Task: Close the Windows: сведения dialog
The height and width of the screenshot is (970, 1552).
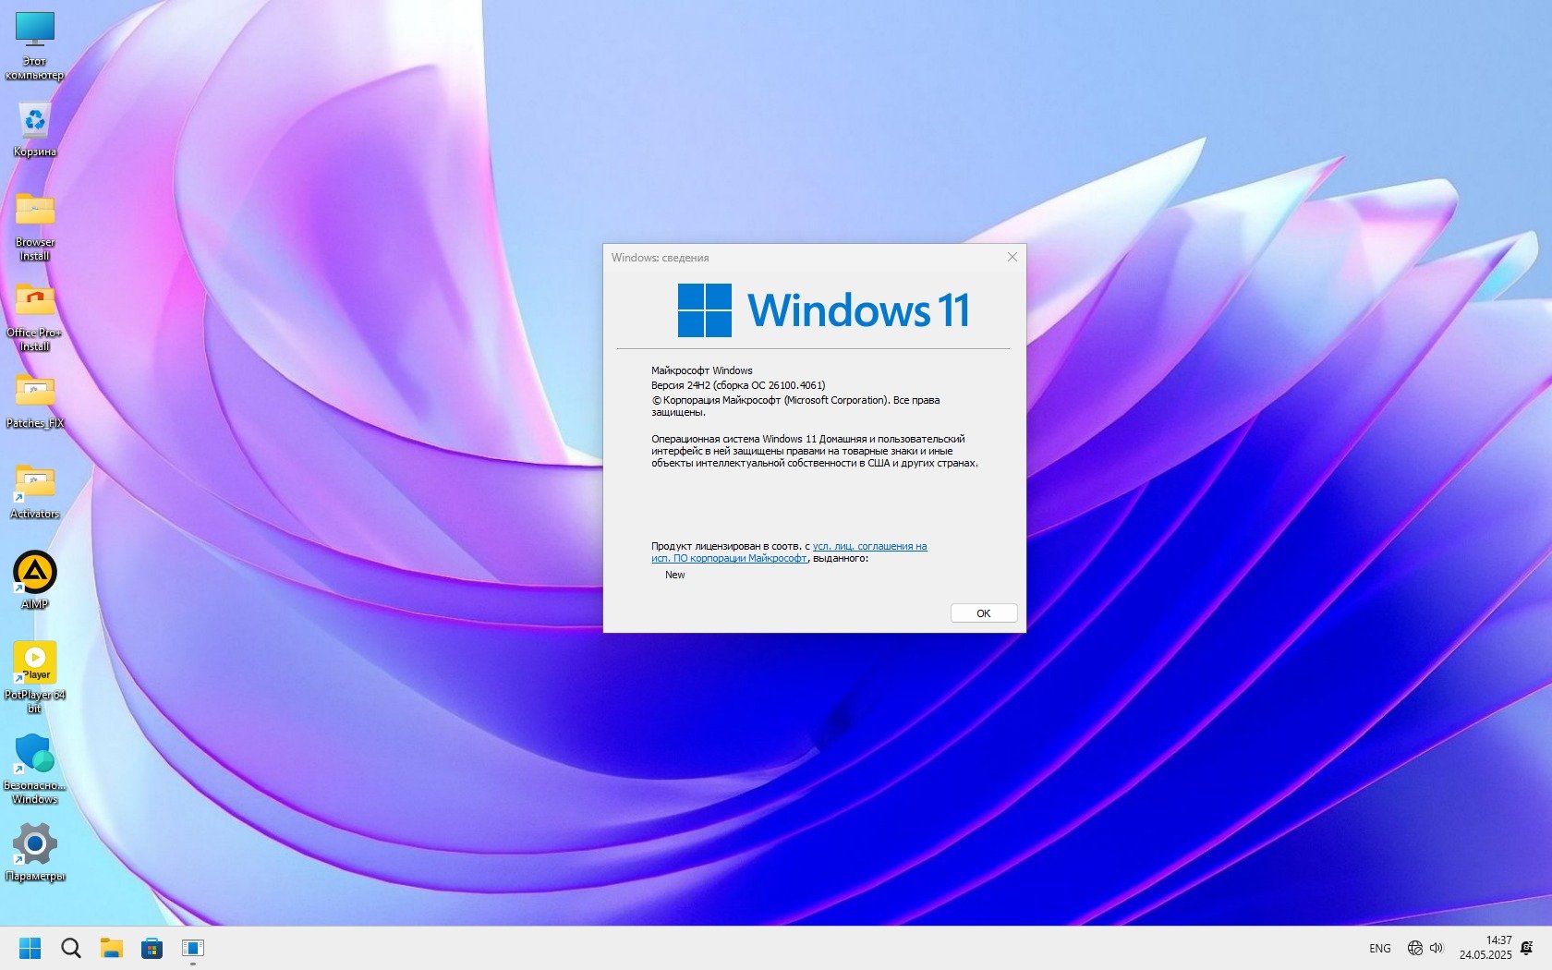Action: coord(1012,257)
